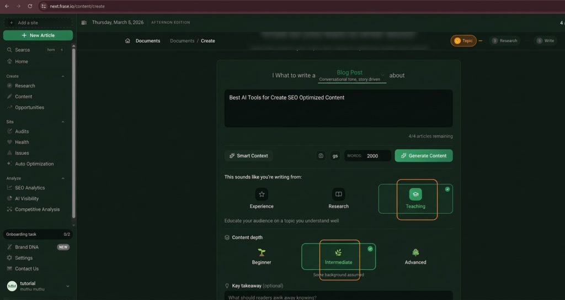
Task: Click the Blog Post dropdown chevron
Action: click(x=383, y=75)
